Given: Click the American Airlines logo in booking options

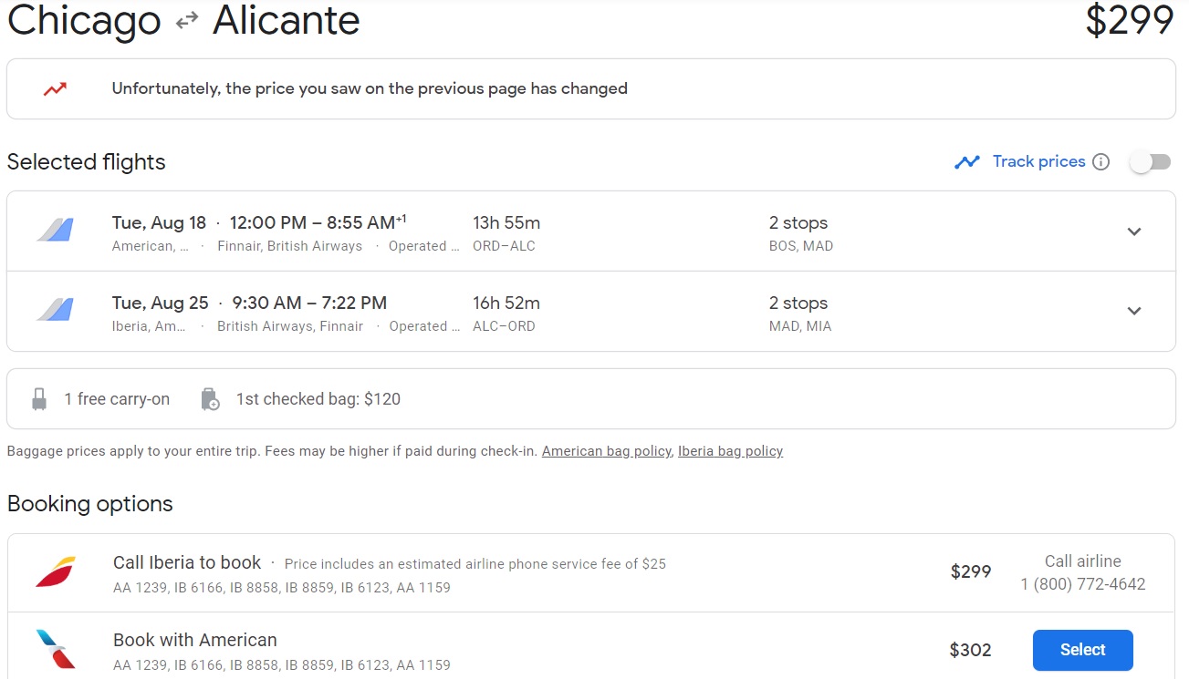Looking at the screenshot, I should (56, 649).
